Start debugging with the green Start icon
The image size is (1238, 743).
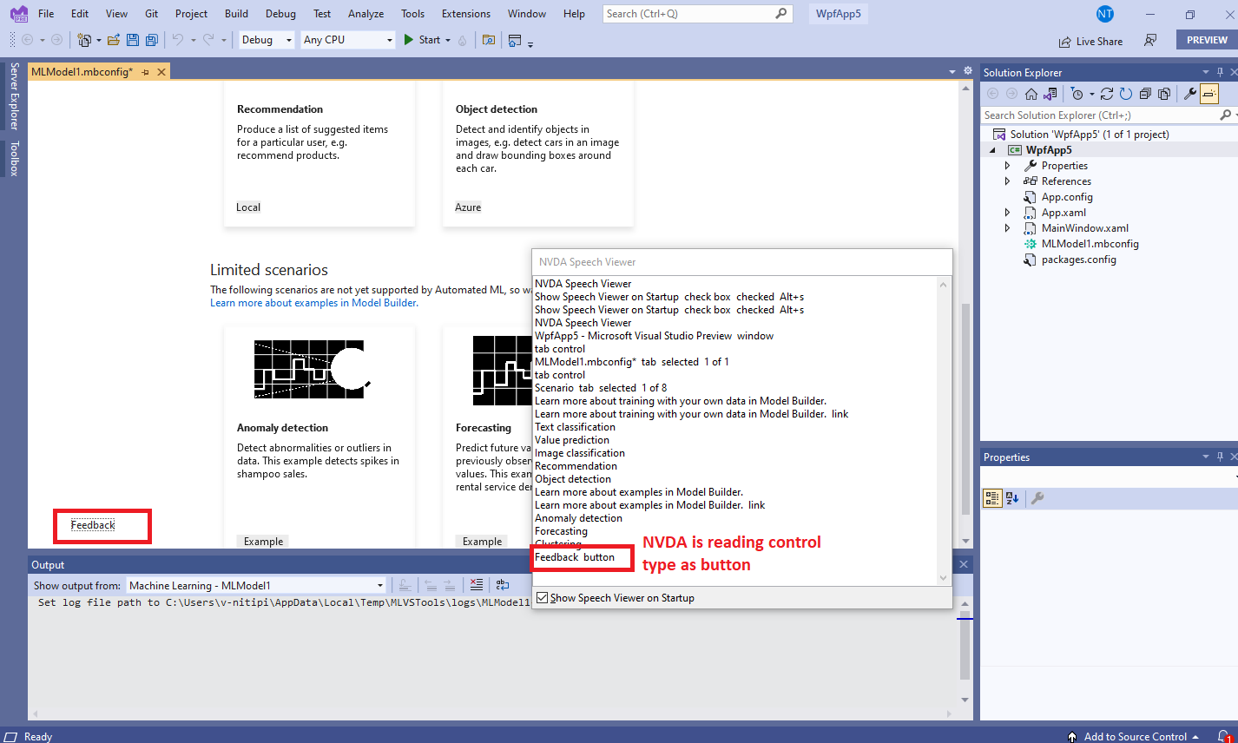(x=407, y=40)
